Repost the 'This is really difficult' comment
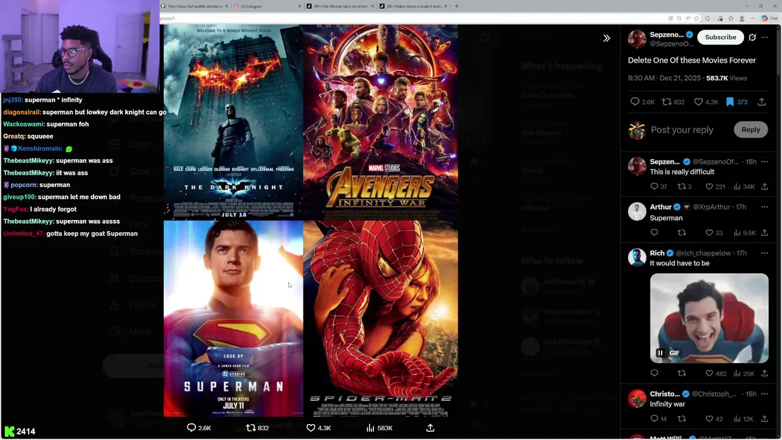This screenshot has width=782, height=440. point(684,186)
